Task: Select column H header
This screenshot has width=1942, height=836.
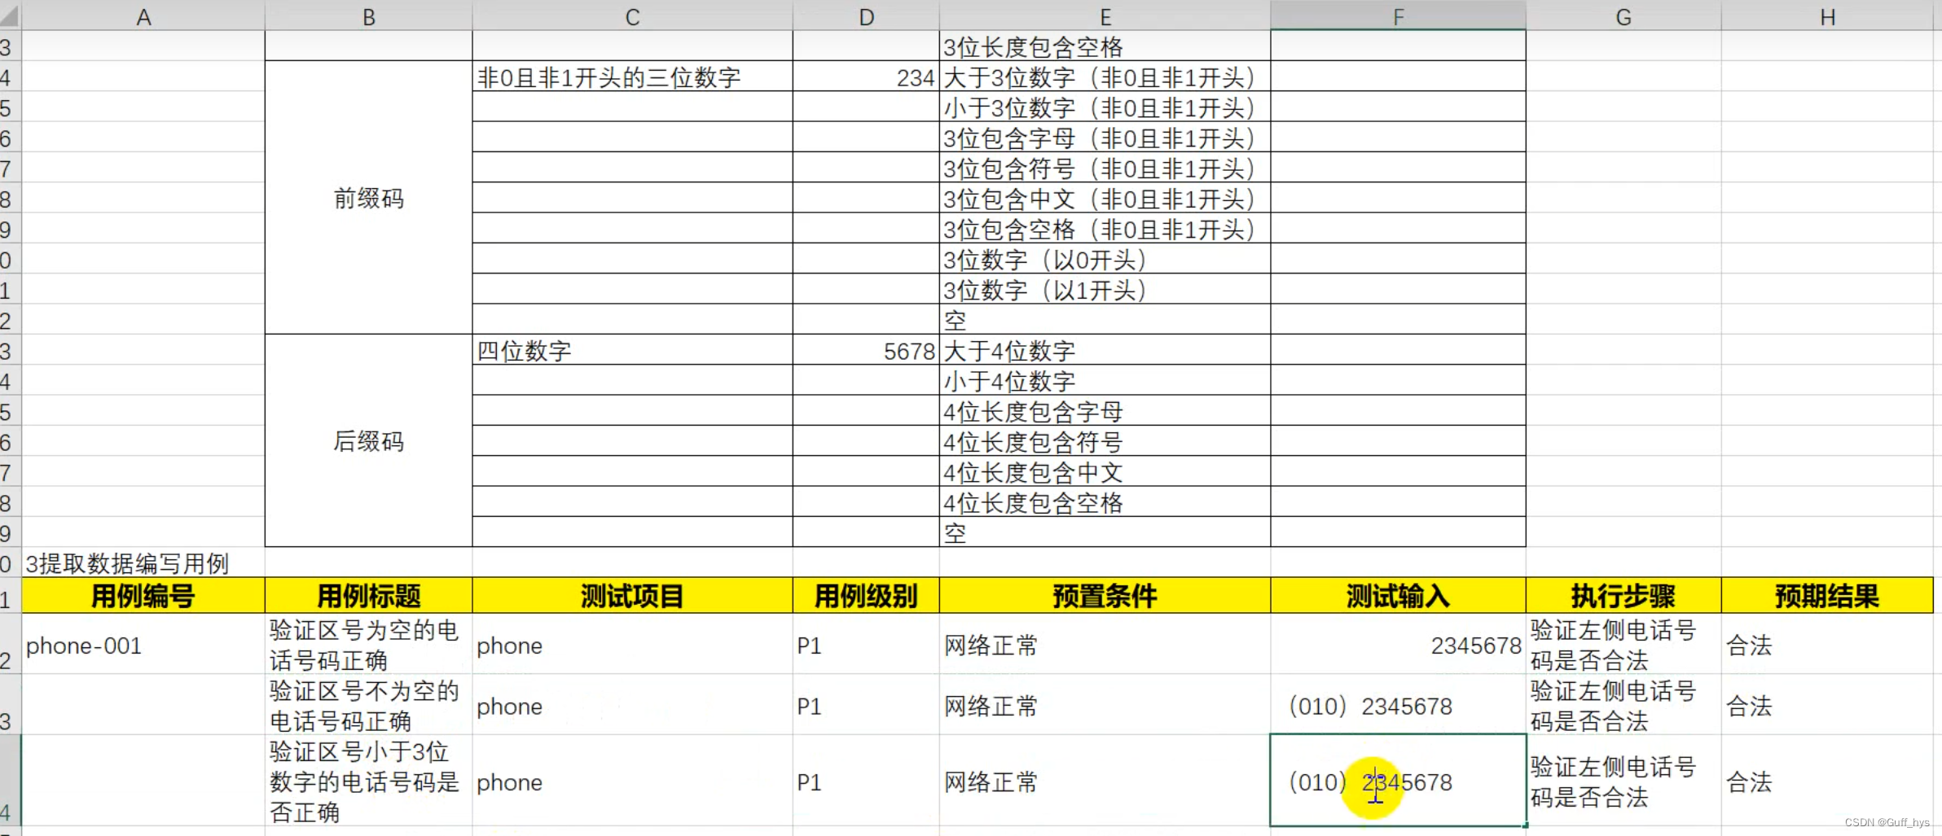Action: pyautogui.click(x=1827, y=16)
